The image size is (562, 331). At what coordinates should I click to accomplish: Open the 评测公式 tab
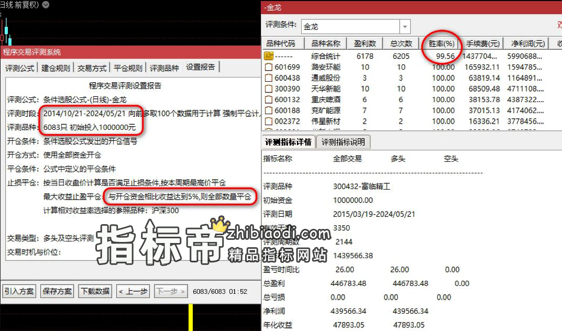[20, 68]
